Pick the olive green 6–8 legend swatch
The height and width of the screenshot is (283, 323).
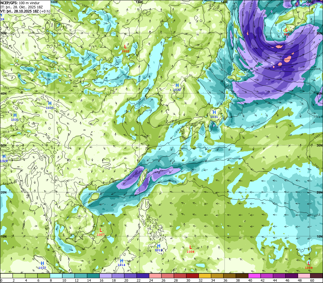point(44,276)
